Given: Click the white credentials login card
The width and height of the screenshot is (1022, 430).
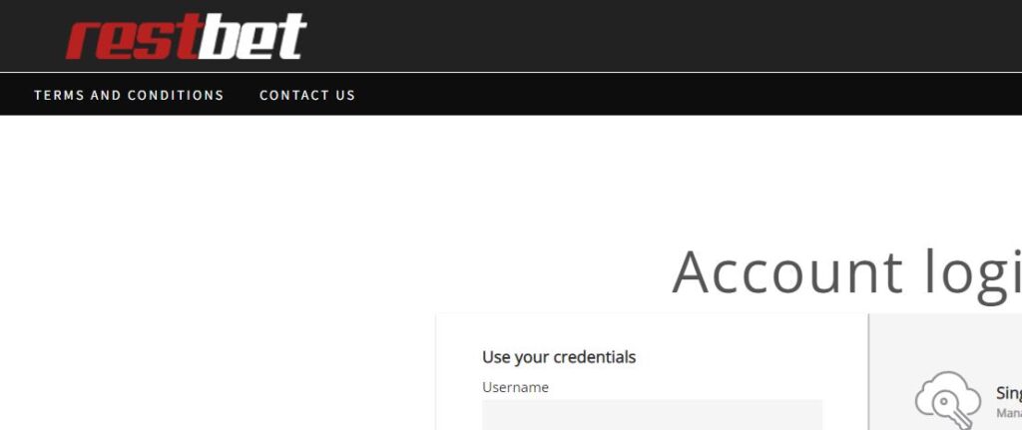Looking at the screenshot, I should point(652,371).
